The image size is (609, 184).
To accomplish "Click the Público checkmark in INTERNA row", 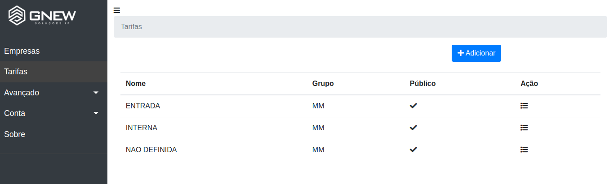I will click(413, 128).
